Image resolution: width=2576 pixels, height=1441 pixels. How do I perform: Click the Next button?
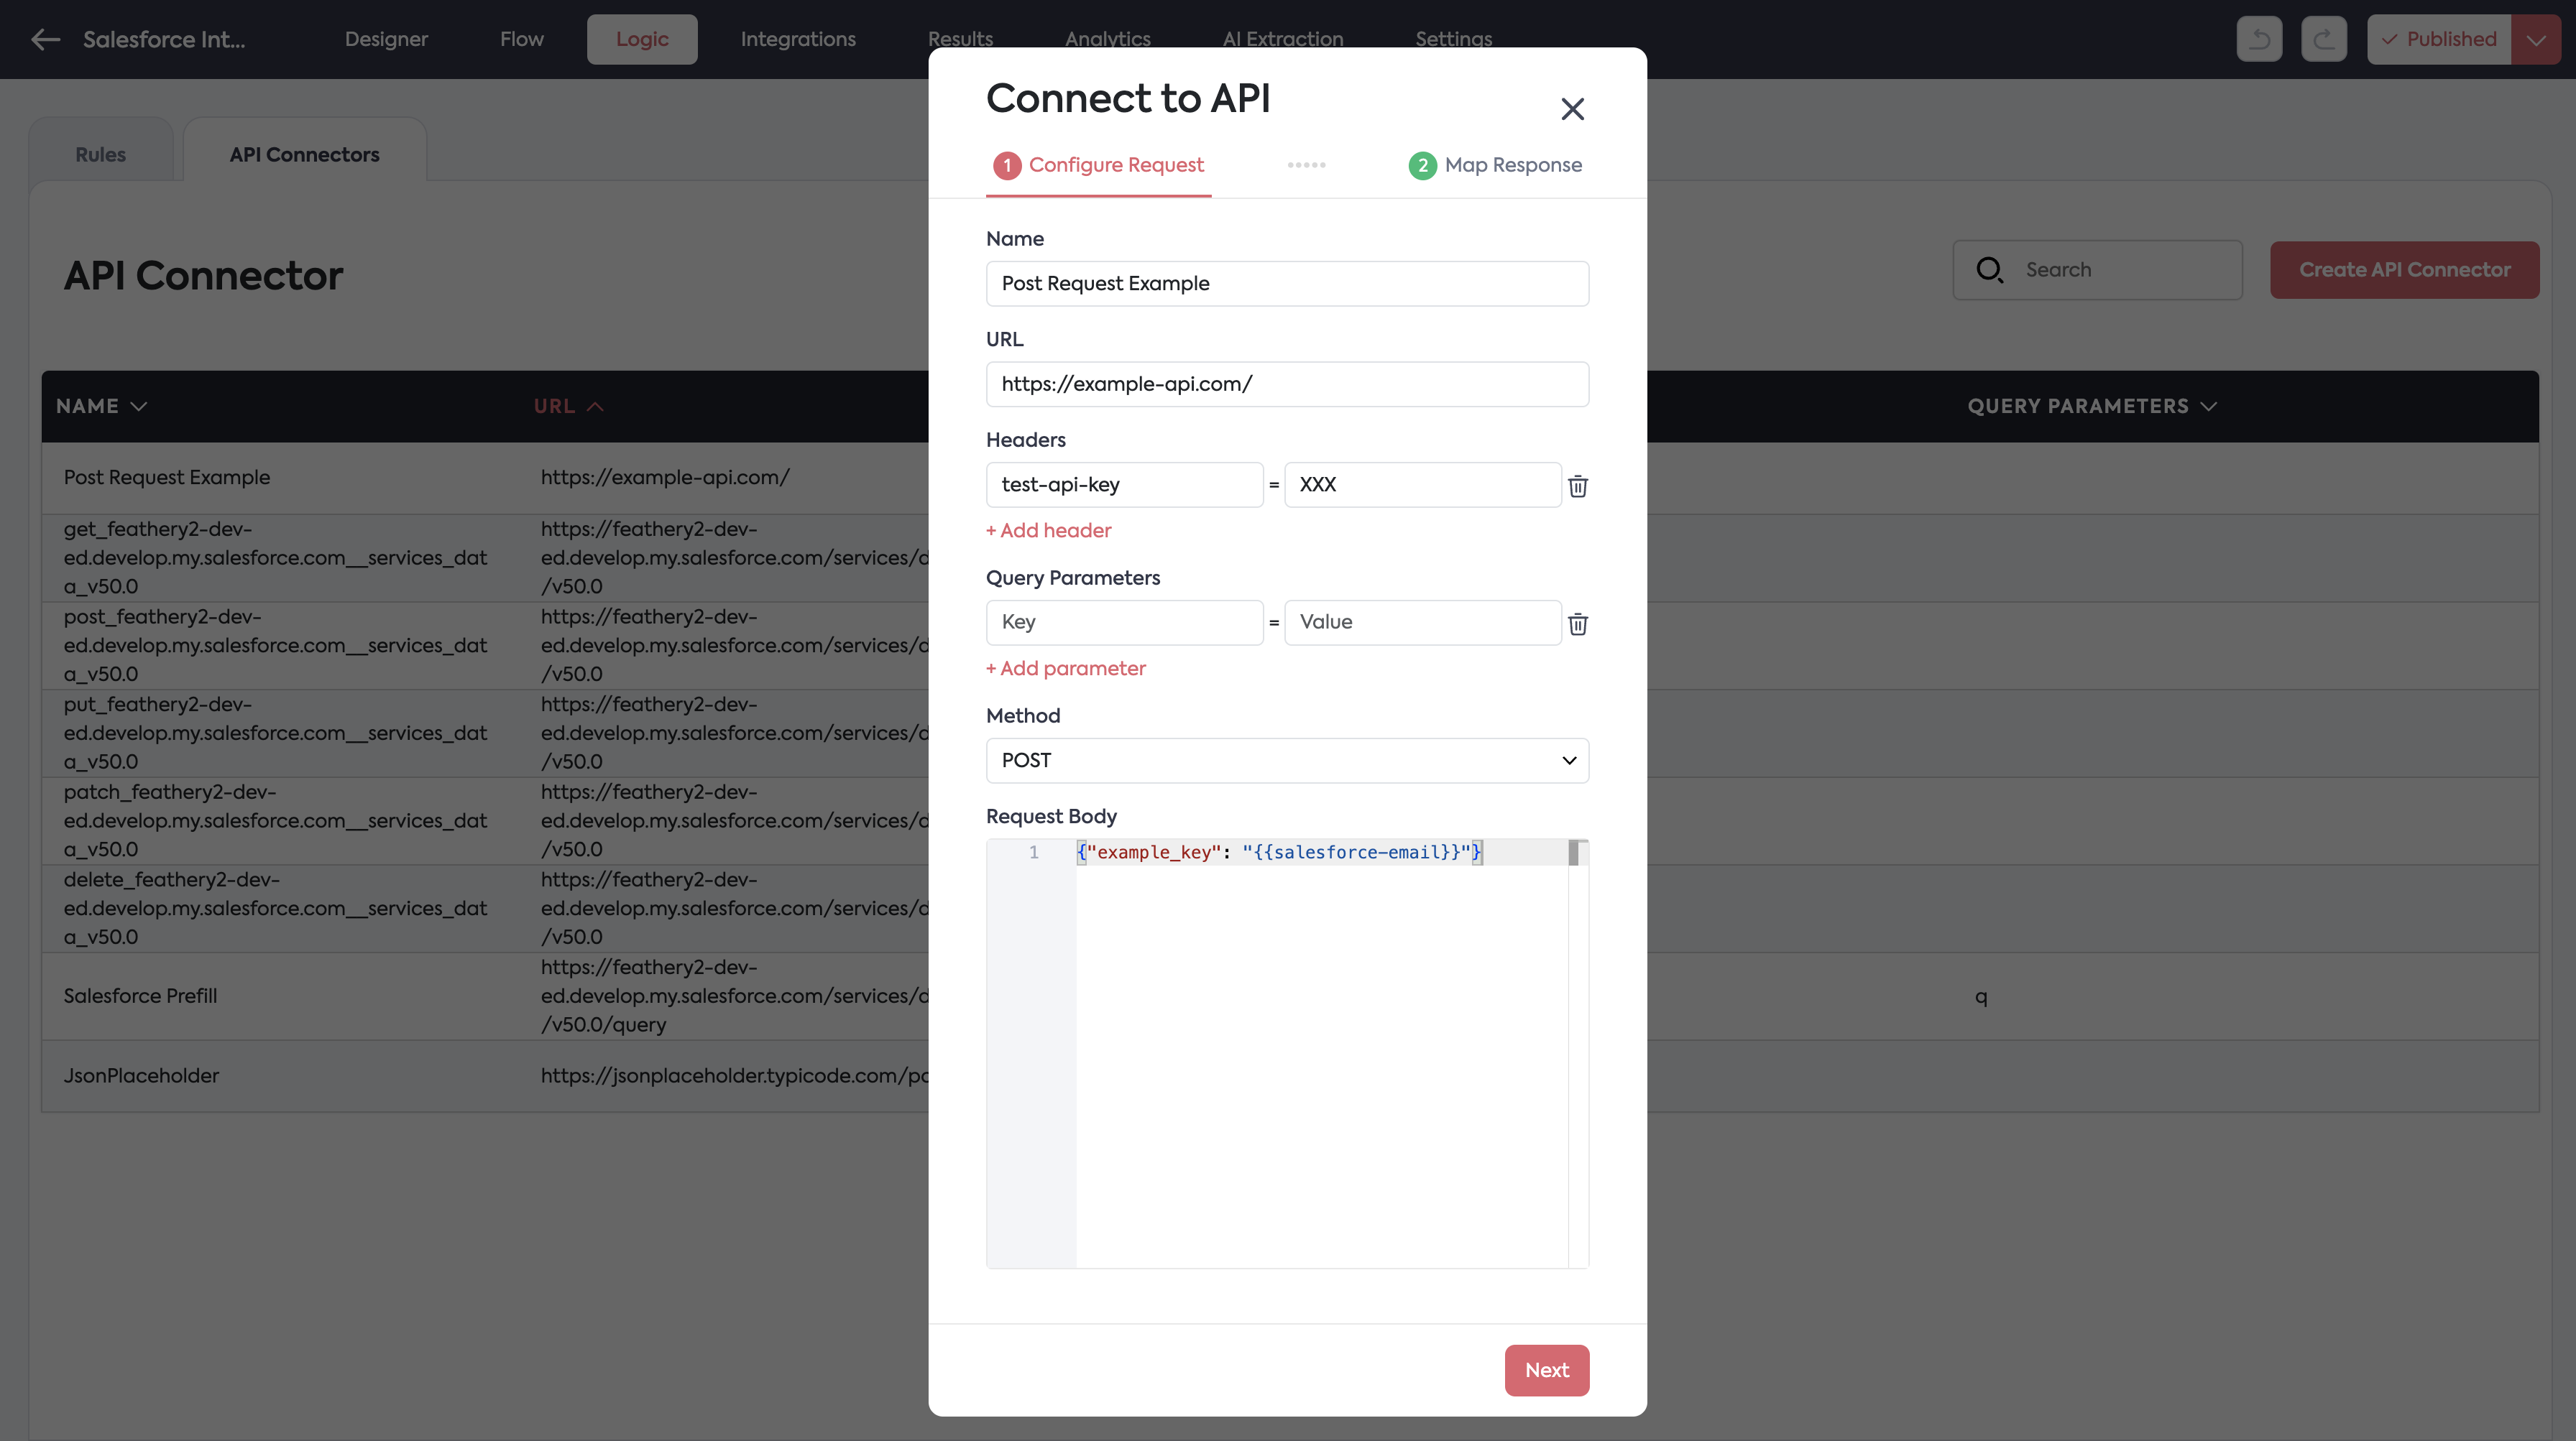1546,1370
